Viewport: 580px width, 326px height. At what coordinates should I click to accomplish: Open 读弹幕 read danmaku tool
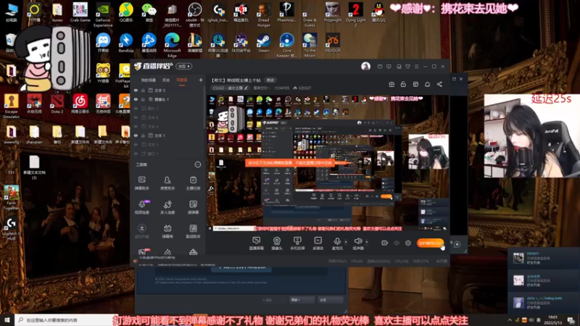click(193, 207)
